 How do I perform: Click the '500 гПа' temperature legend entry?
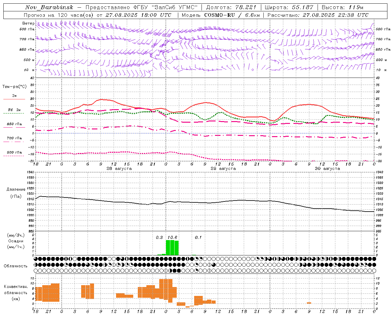click(14, 152)
